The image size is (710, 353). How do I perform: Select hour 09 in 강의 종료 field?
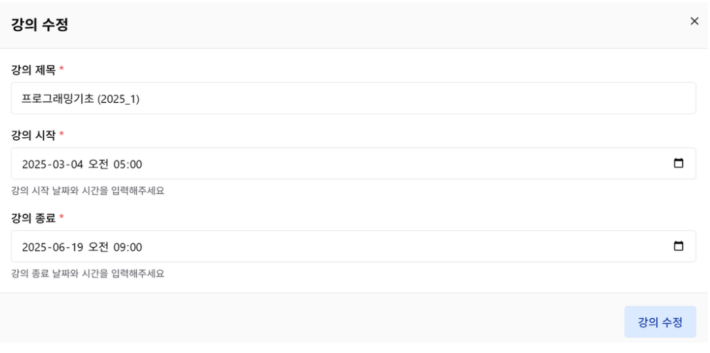(120, 247)
